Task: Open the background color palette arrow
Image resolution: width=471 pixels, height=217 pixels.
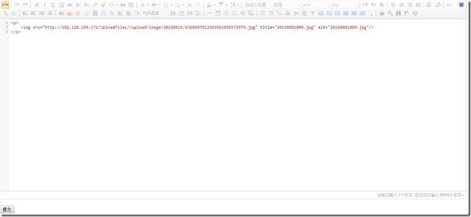Action: tap(160, 5)
